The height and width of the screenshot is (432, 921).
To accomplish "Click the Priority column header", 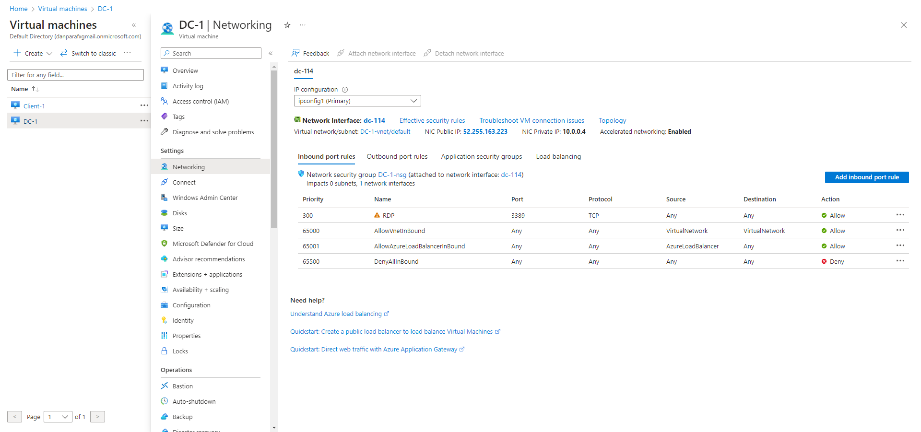I will tap(313, 199).
